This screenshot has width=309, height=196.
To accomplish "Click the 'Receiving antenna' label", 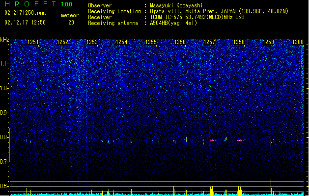I will (x=113, y=23).
